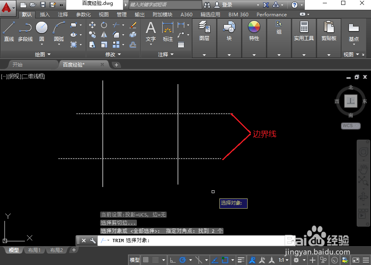Toggle polar tracking in status bar
Image resolution: width=371 pixels, height=265 pixels.
(x=183, y=260)
